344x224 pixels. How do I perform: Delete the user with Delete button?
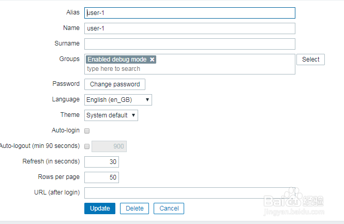coord(134,208)
